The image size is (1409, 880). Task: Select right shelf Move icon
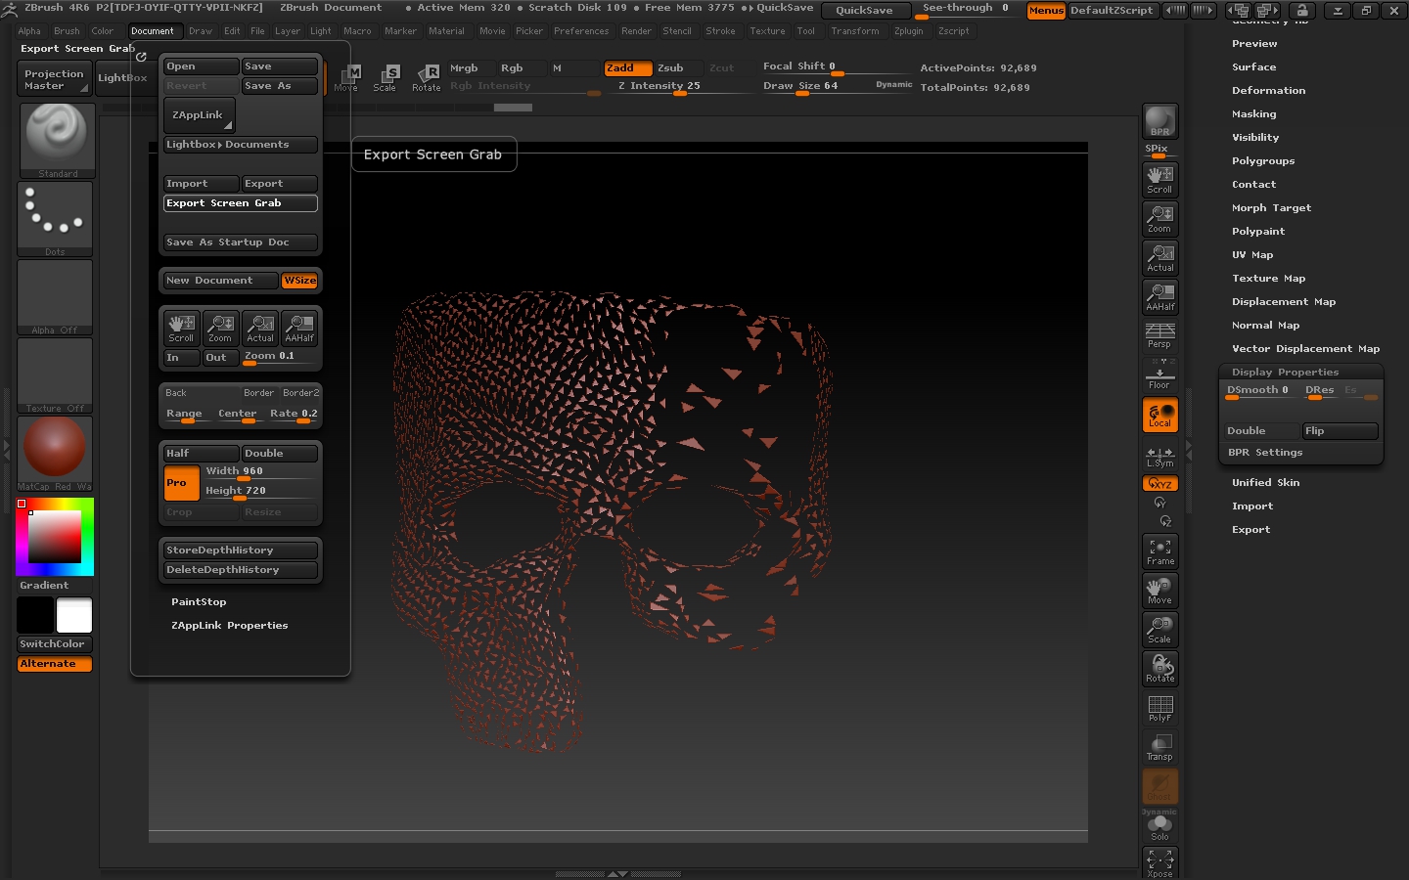[1159, 591]
